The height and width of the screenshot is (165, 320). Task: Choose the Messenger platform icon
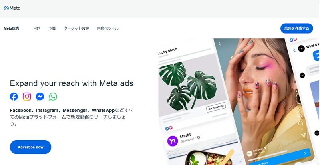(x=40, y=97)
